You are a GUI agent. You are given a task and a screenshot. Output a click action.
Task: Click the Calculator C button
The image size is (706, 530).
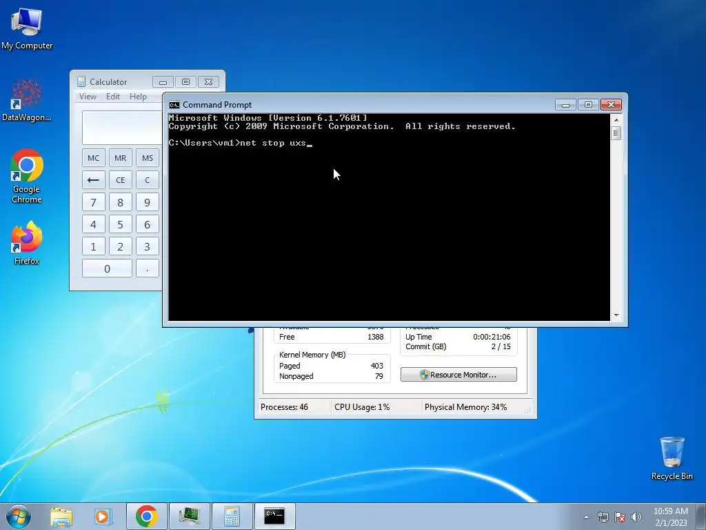click(148, 180)
